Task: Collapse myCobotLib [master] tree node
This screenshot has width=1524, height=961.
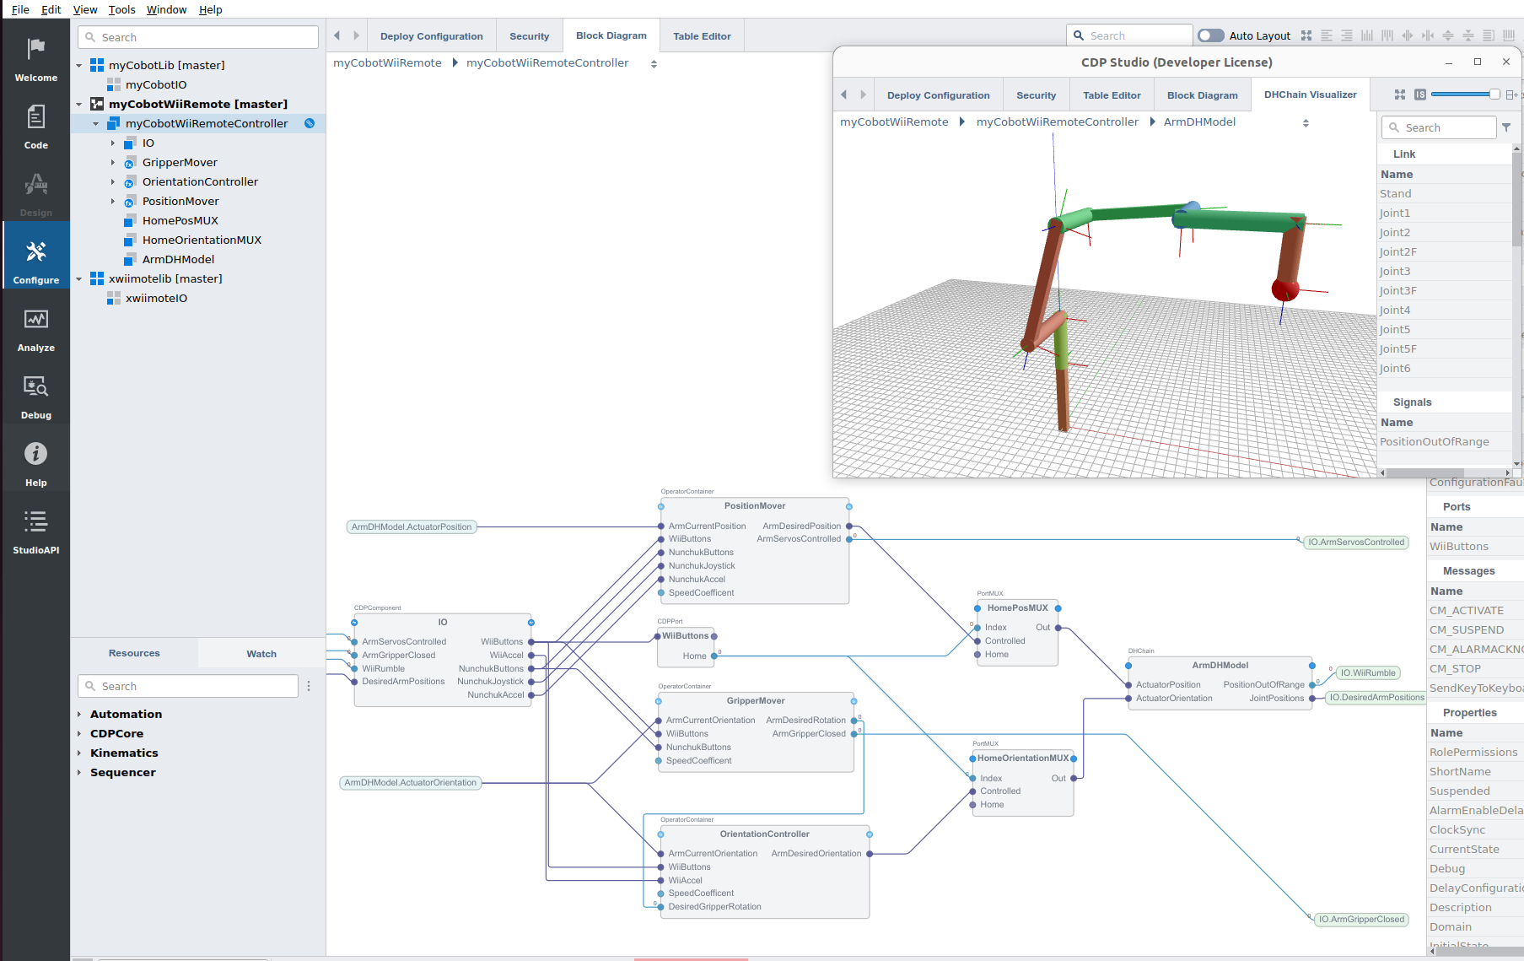Action: pyautogui.click(x=79, y=65)
